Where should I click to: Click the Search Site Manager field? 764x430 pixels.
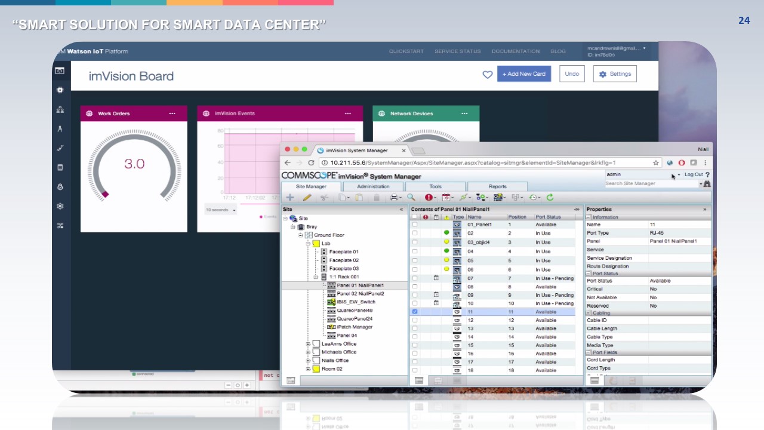click(652, 184)
